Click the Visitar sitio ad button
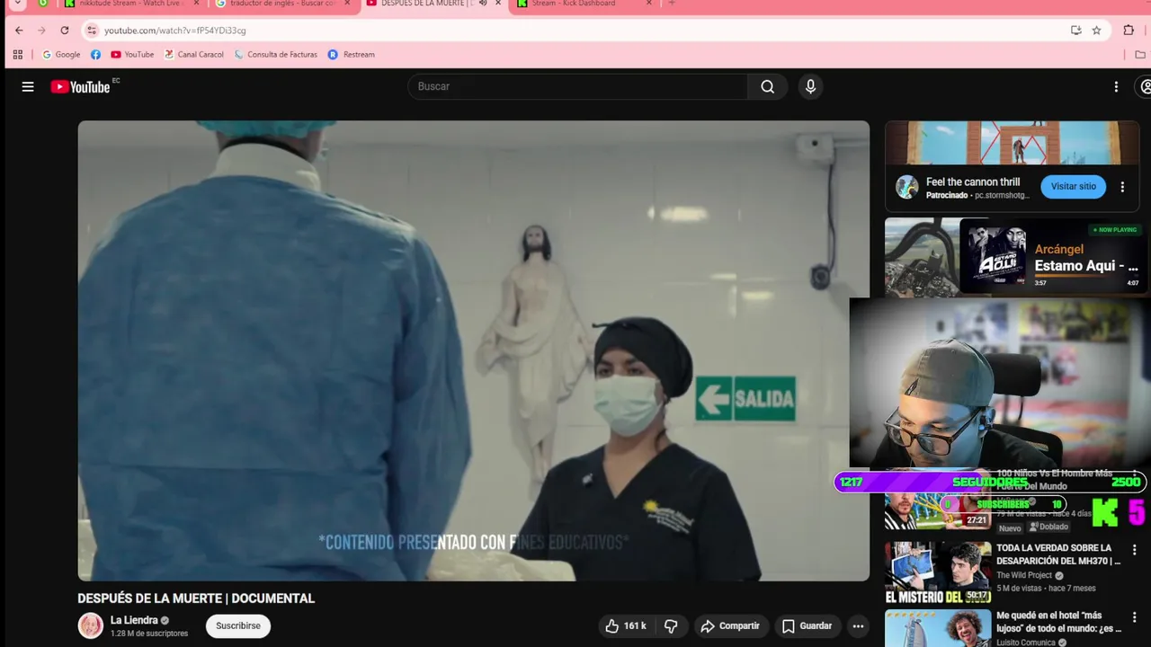1151x647 pixels. point(1074,187)
